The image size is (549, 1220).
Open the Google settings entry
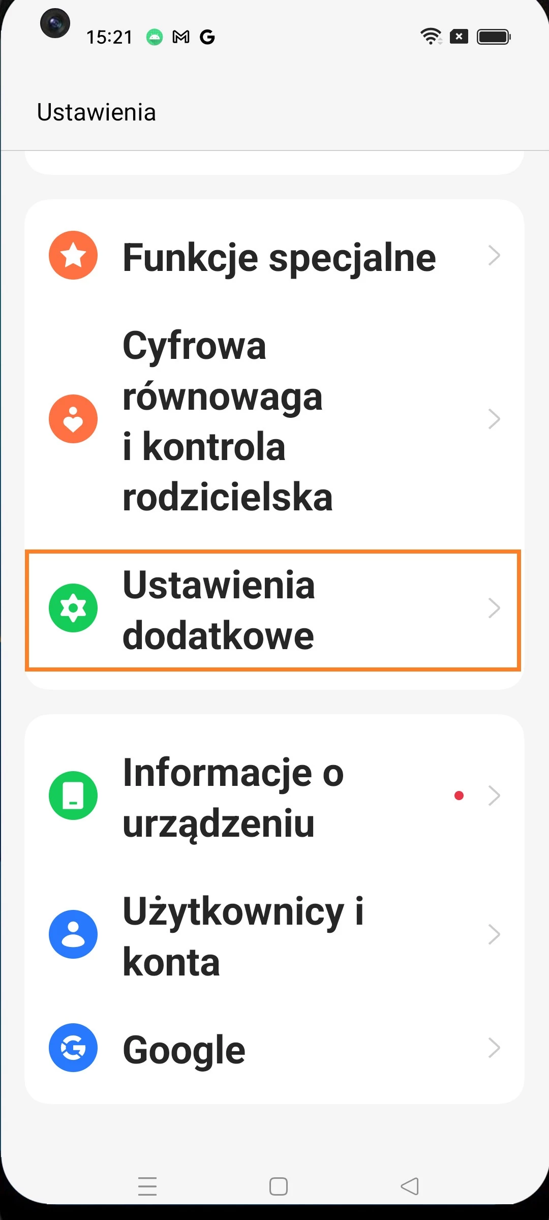pos(184,1050)
